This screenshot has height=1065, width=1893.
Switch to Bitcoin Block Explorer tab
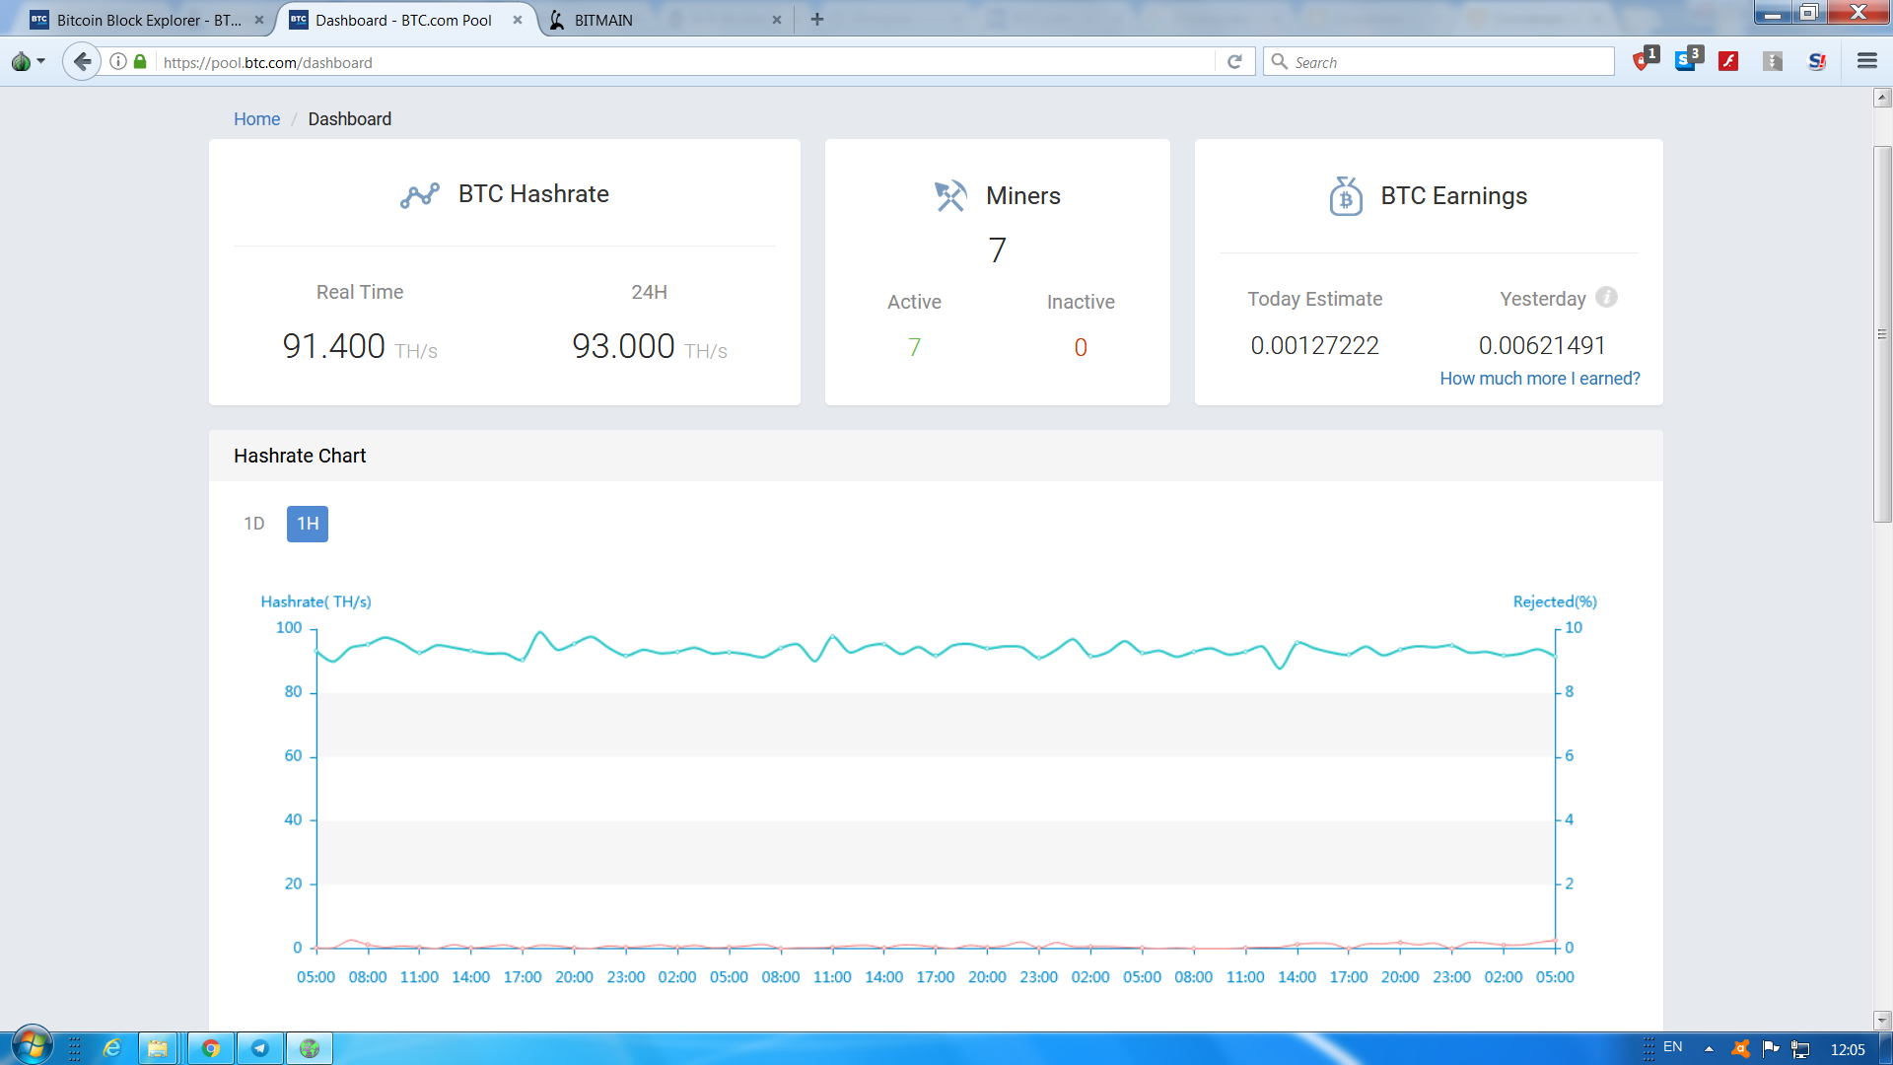coord(148,20)
